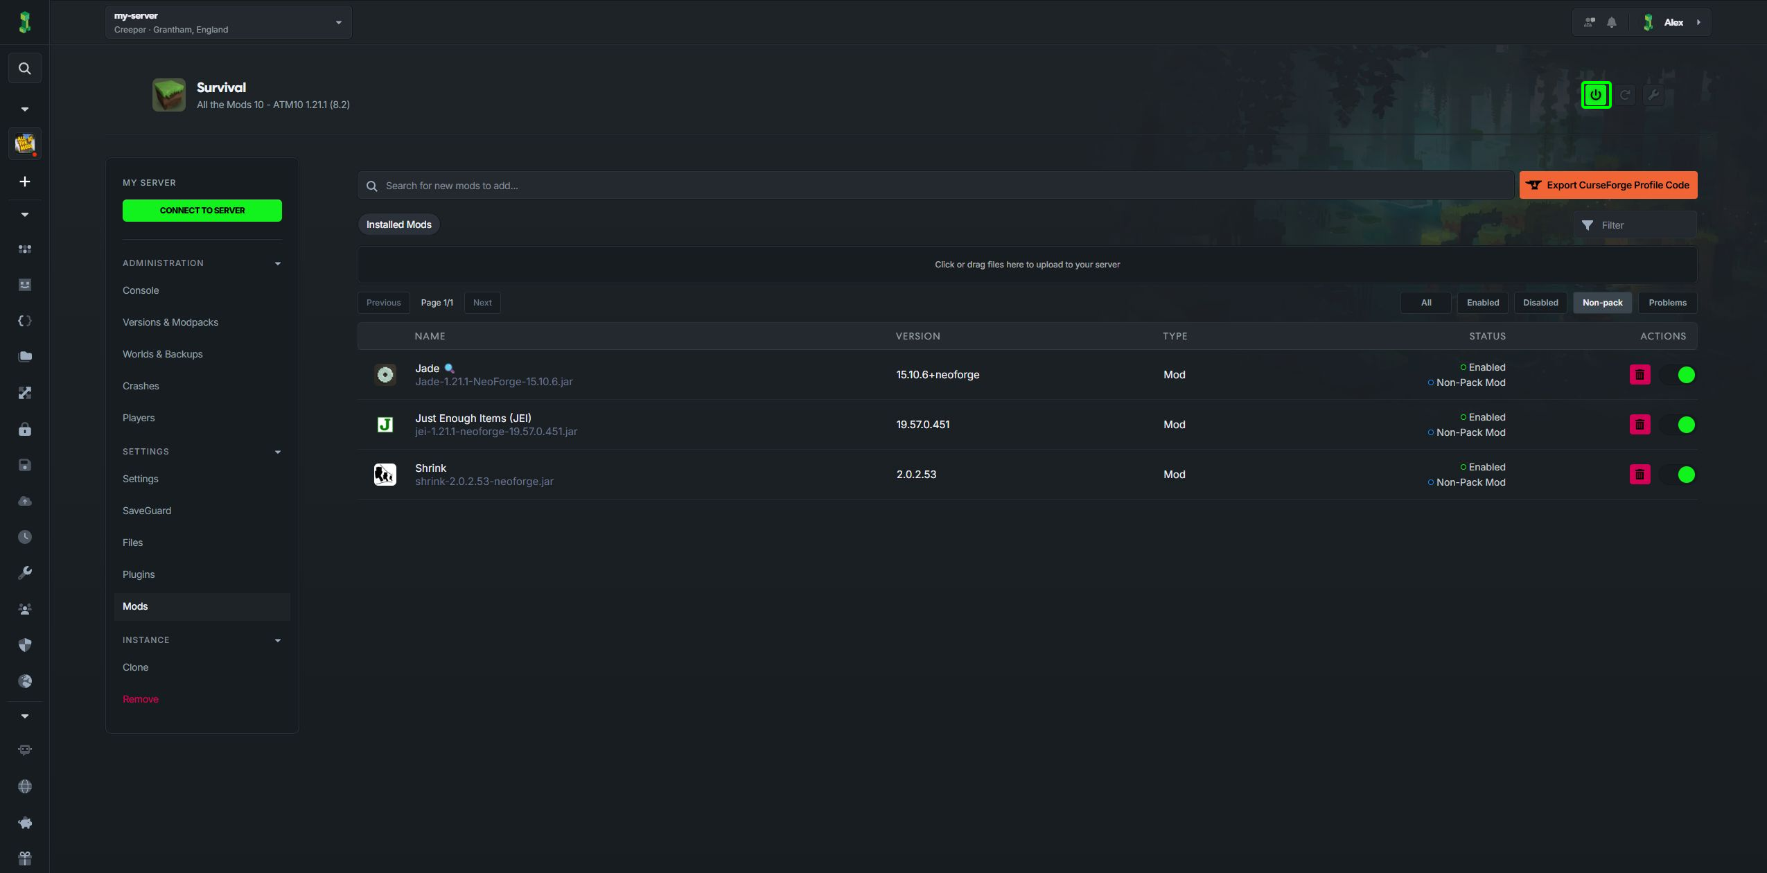Toggle off the Jade mod switch
Viewport: 1767px width, 873px height.
[x=1678, y=375]
